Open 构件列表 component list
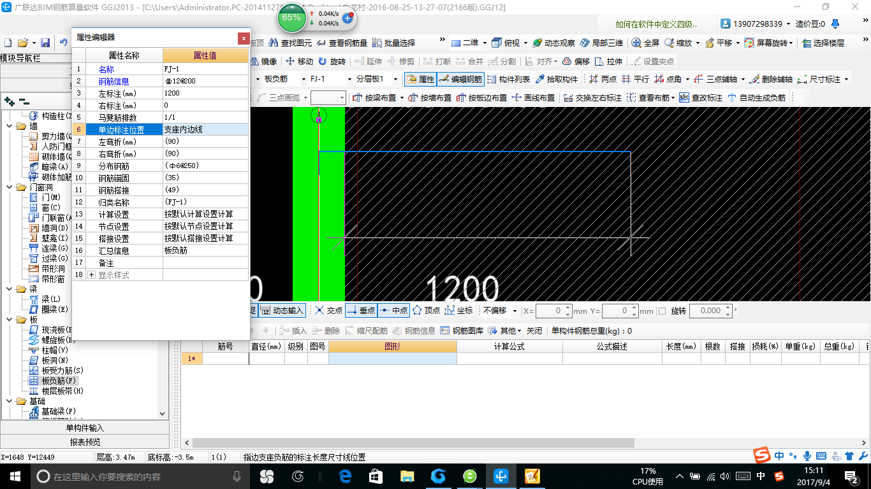Viewport: 871px width, 489px height. [x=508, y=79]
